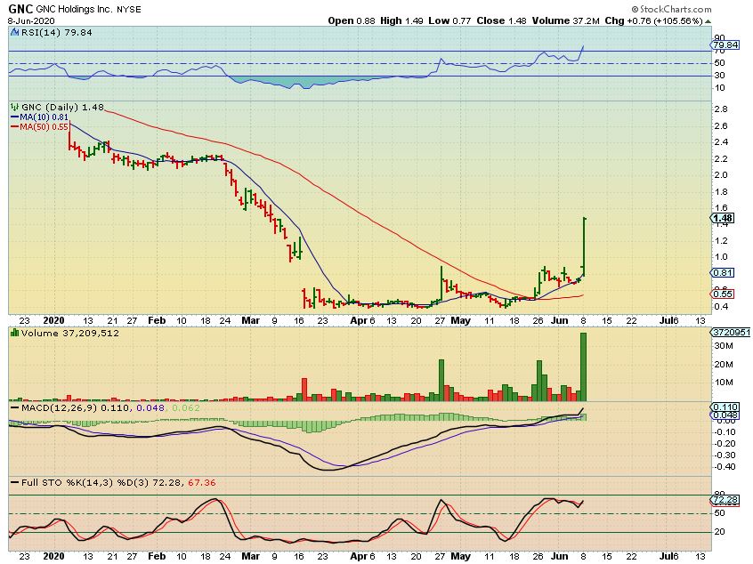The width and height of the screenshot is (753, 564).
Task: Click the Apr label under price chart
Action: tap(359, 320)
